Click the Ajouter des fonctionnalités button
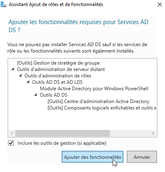This screenshot has height=172, width=165. (93, 157)
